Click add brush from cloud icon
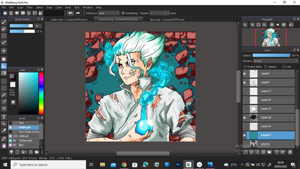This screenshot has height=169, width=300. (x=11, y=152)
